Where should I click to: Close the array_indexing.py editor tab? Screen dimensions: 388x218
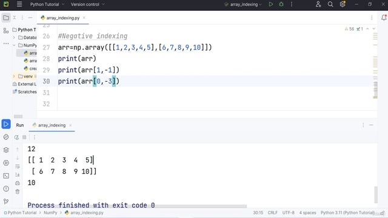pyautogui.click(x=84, y=18)
